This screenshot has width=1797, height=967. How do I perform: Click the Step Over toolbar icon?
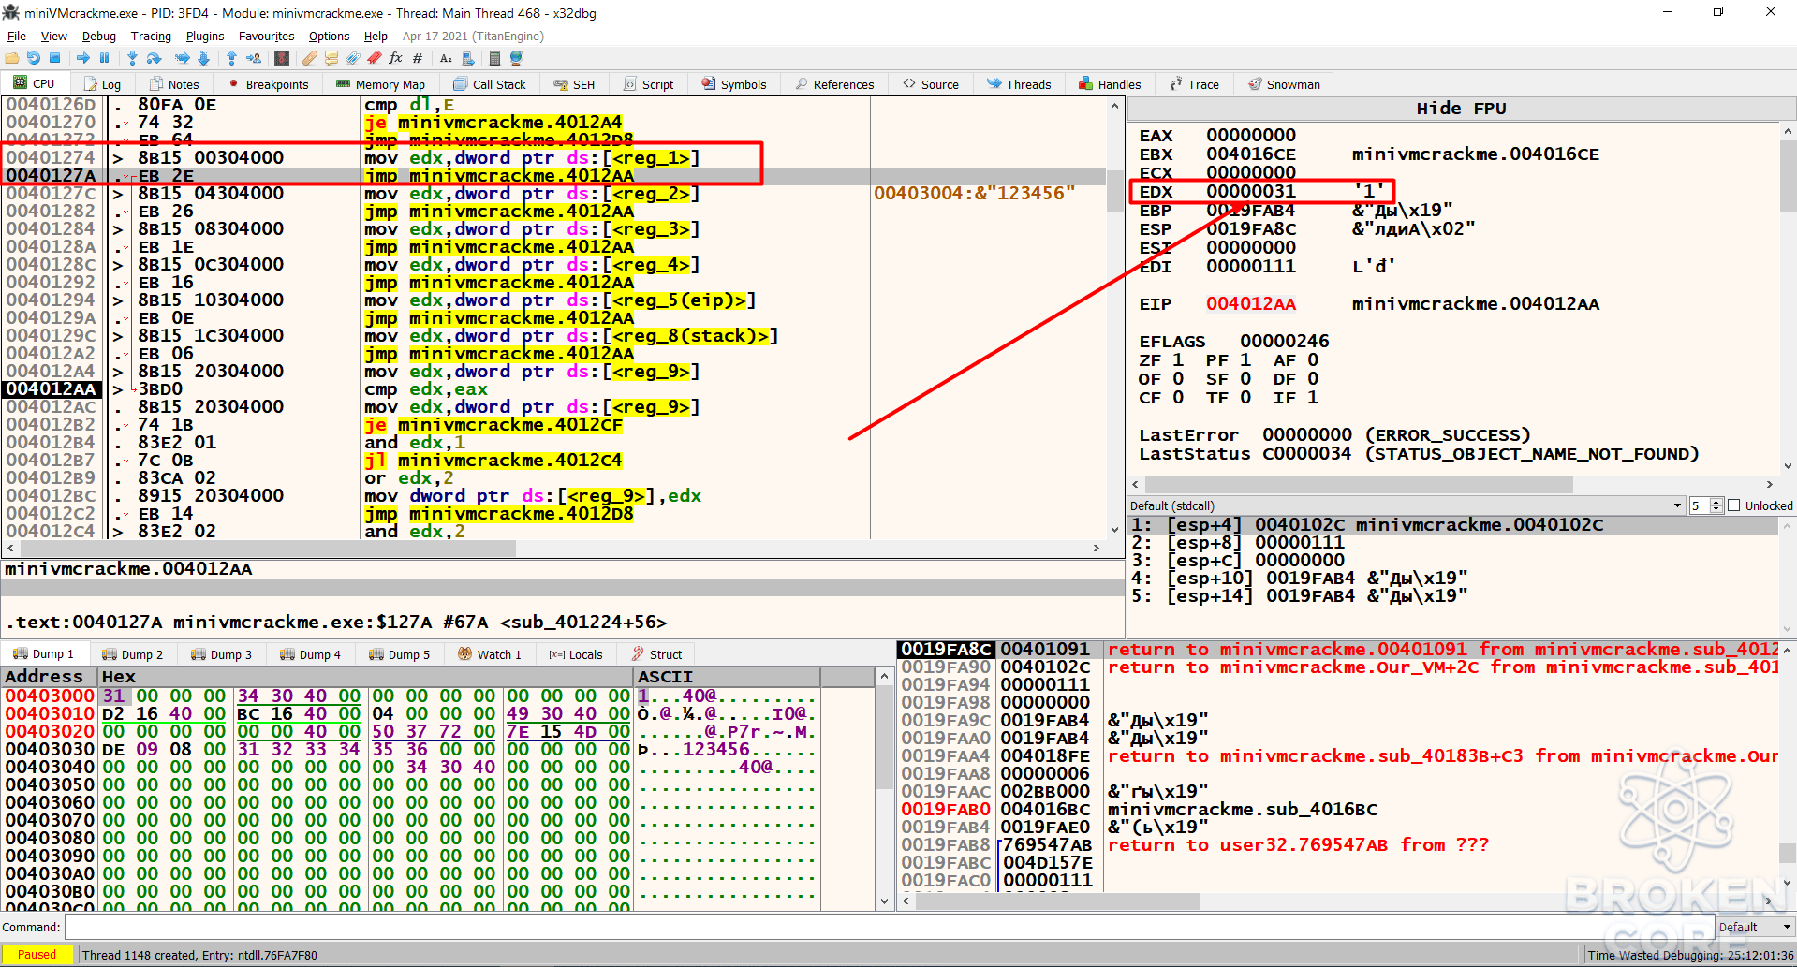coord(154,58)
